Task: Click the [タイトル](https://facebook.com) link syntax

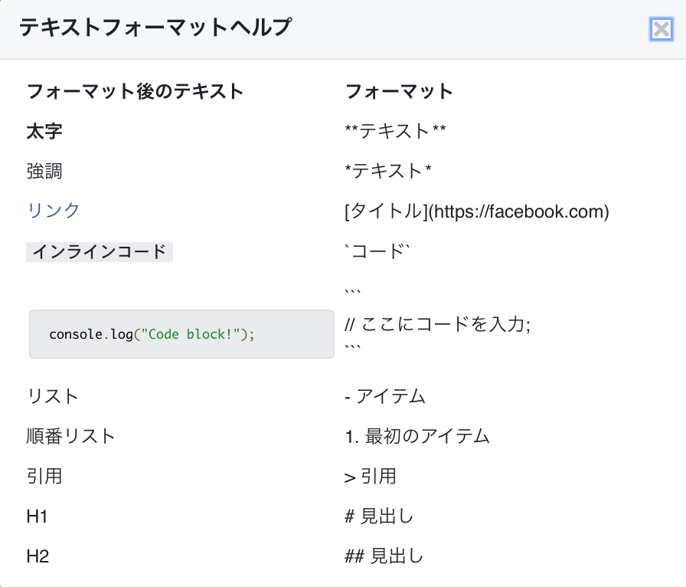Action: tap(477, 212)
